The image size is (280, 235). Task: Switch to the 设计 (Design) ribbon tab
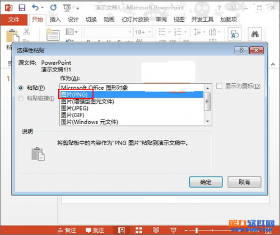click(x=73, y=20)
